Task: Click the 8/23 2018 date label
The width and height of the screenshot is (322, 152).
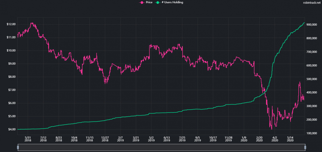Action: click(59, 139)
